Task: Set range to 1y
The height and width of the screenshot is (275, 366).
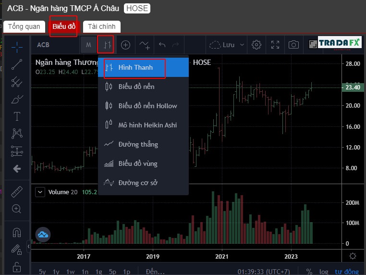Action: tap(56, 272)
